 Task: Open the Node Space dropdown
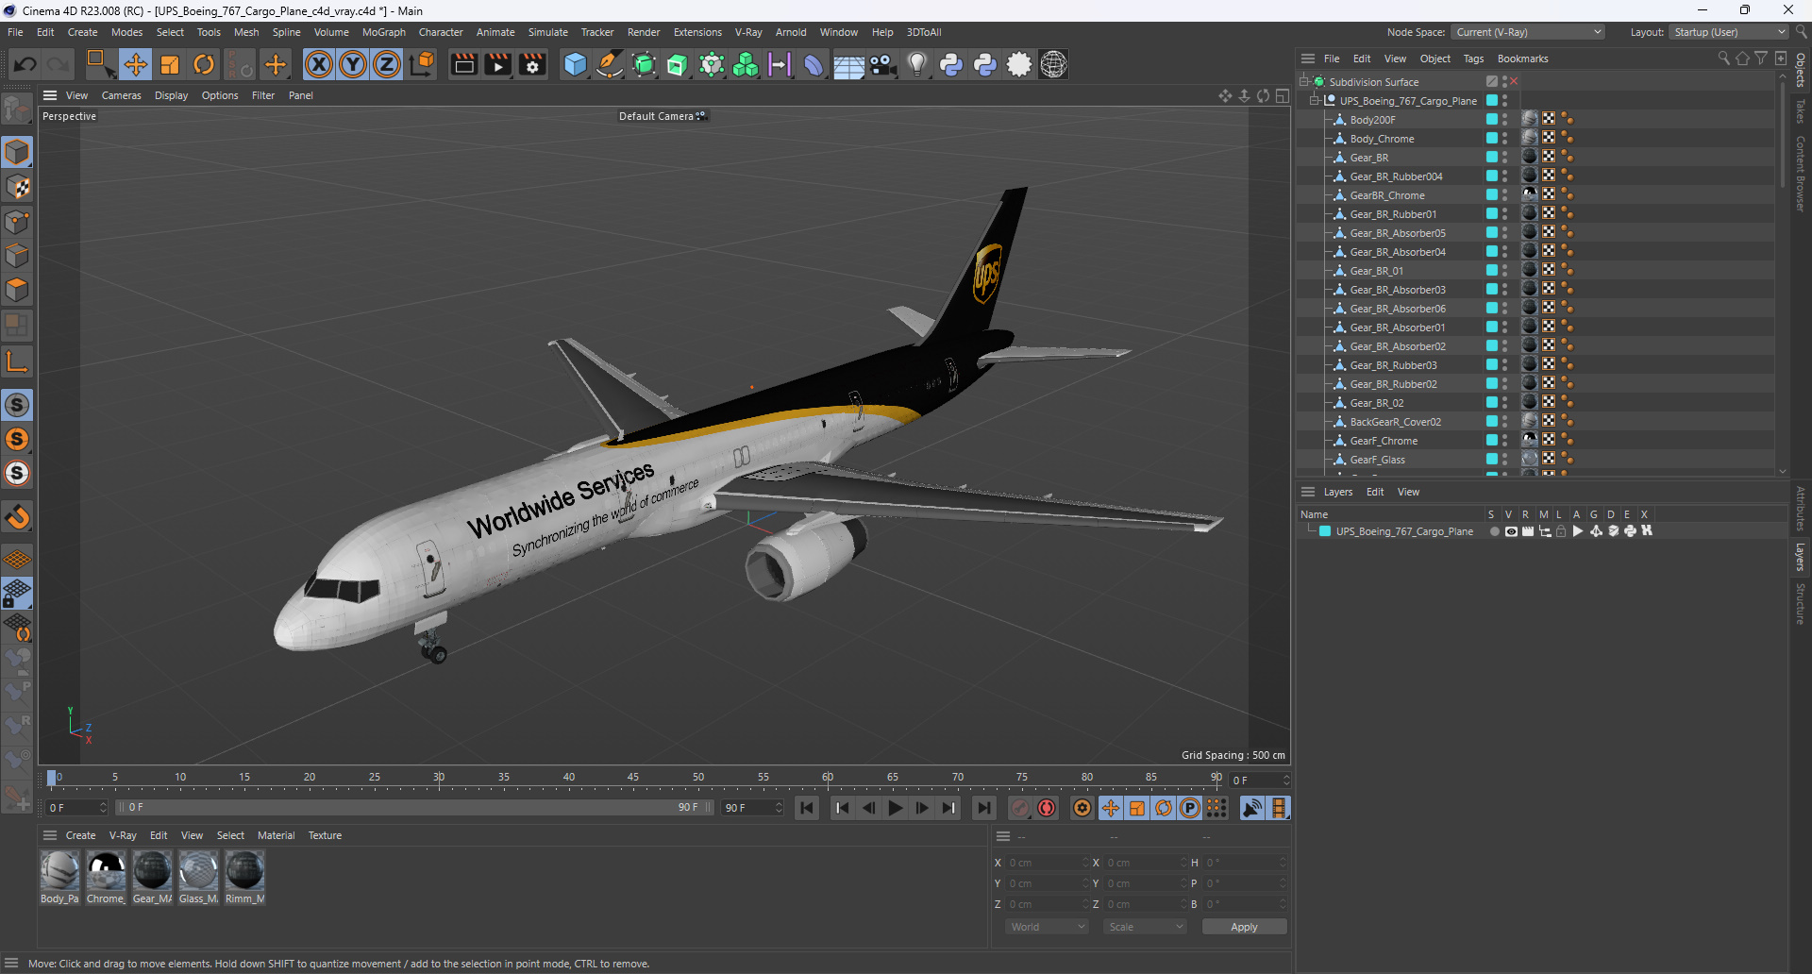tap(1528, 32)
